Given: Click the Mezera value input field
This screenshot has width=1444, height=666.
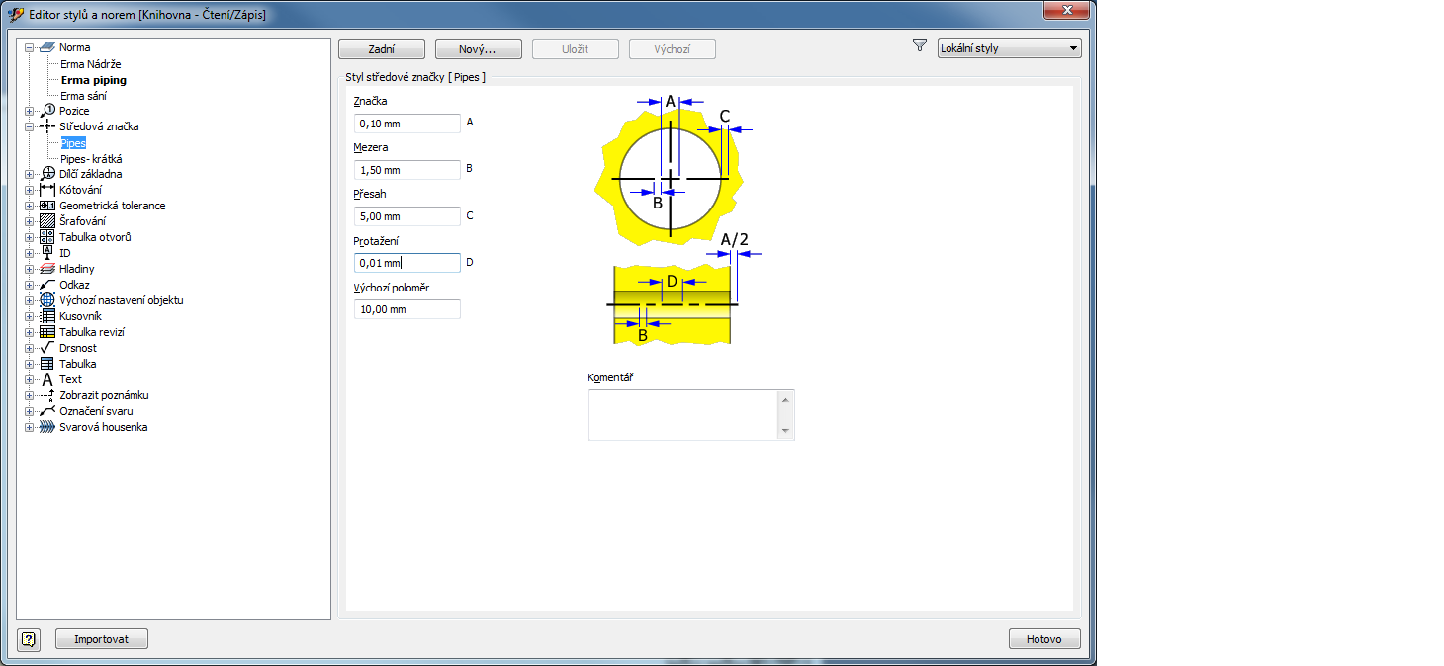Looking at the screenshot, I should (x=406, y=170).
